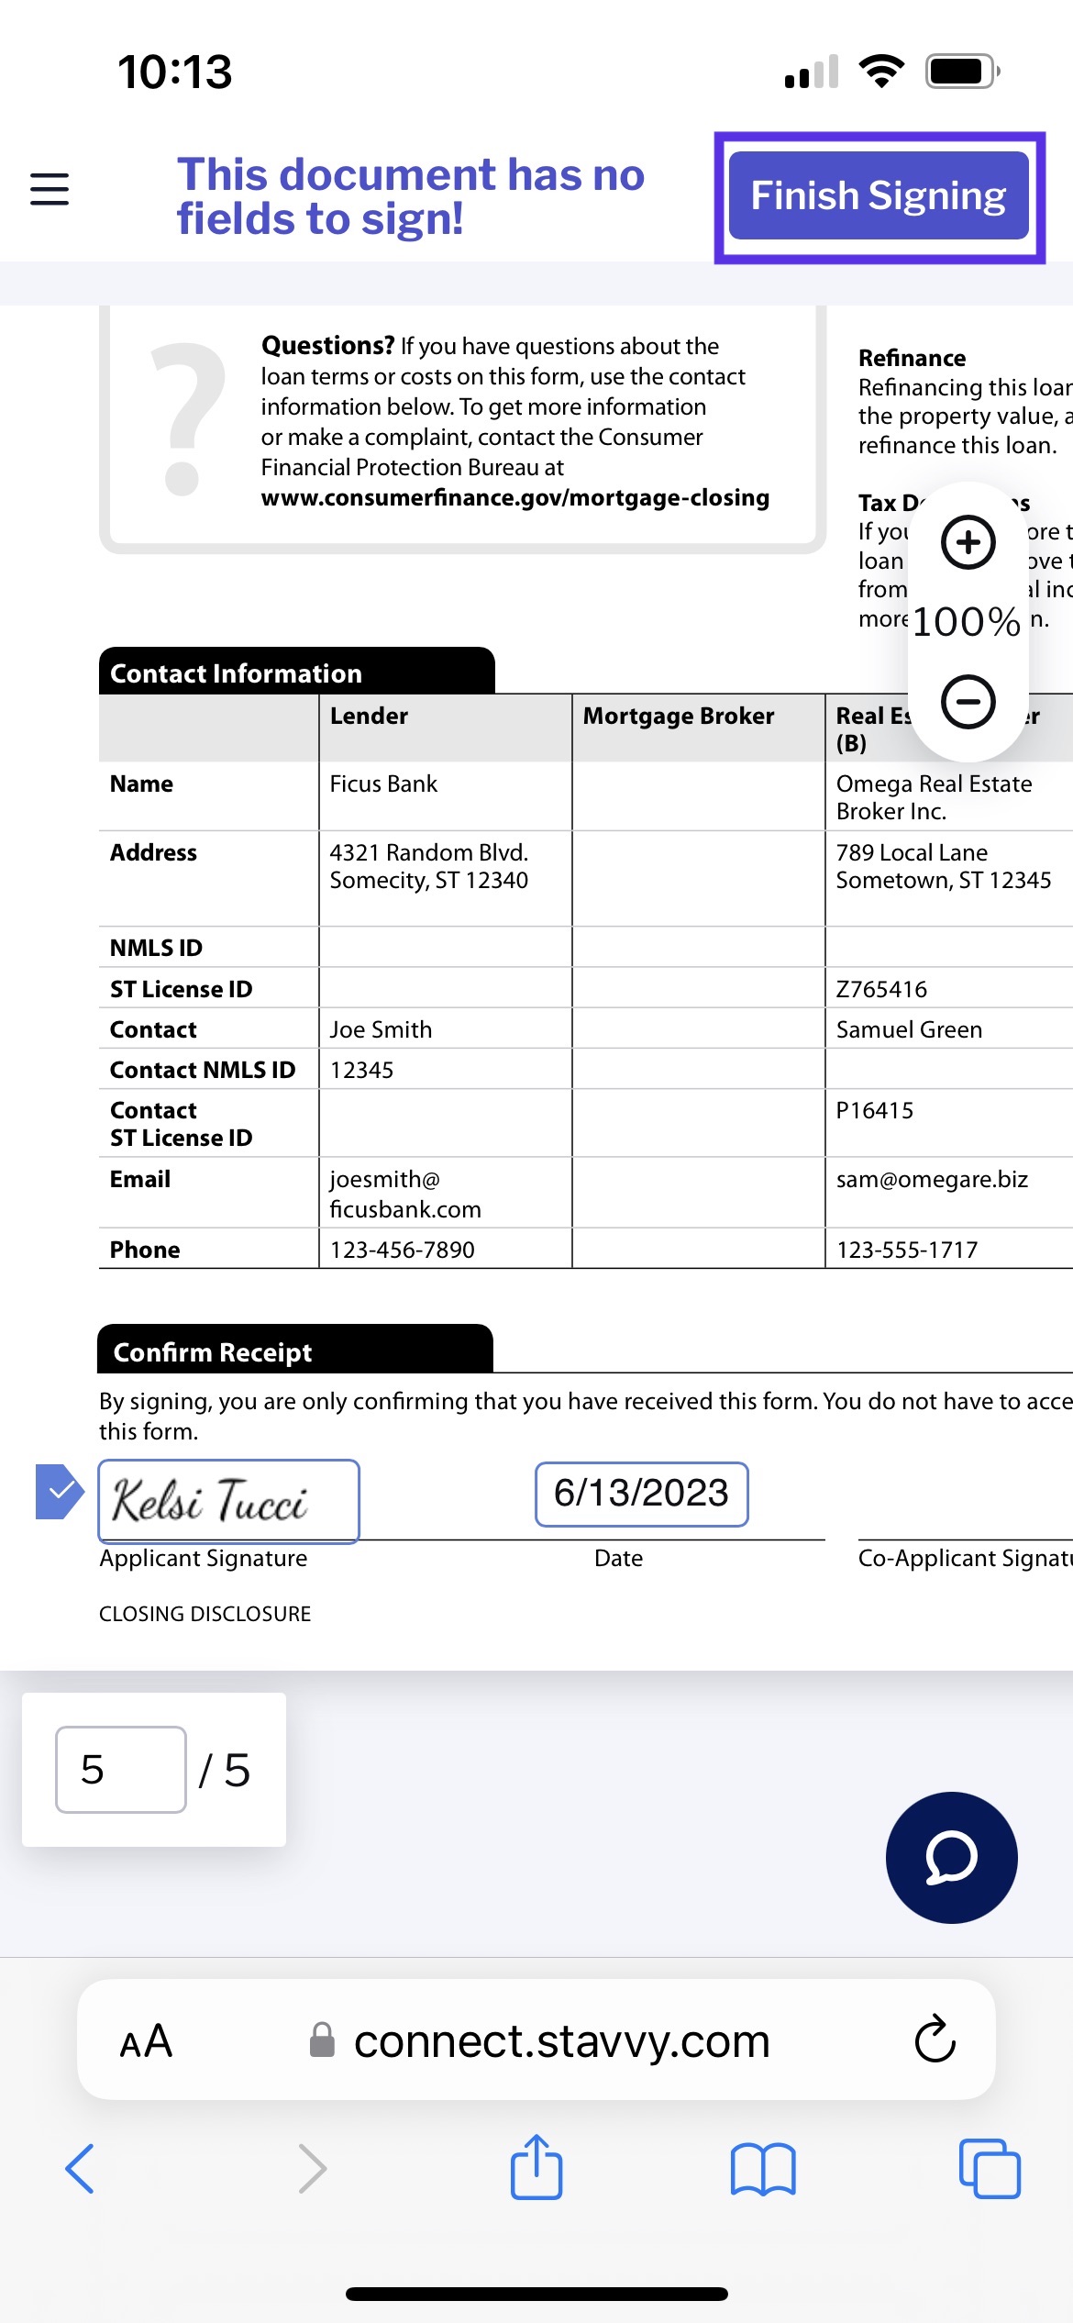Reload the page in Safari
The width and height of the screenshot is (1073, 2323).
click(x=935, y=2040)
